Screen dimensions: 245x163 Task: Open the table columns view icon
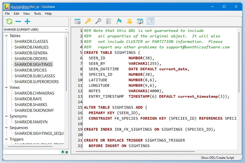[77, 21]
